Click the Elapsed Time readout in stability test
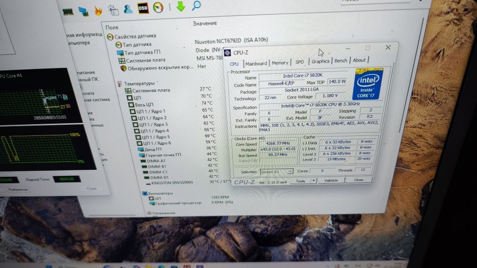 [67, 179]
